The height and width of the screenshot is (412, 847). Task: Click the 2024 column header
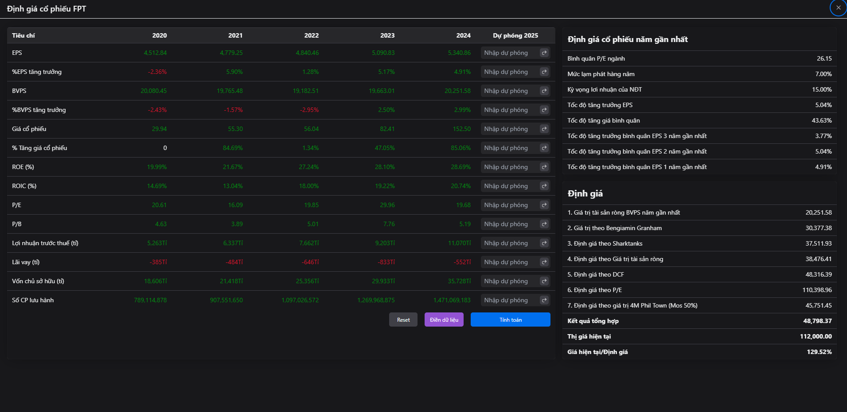[x=464, y=35]
